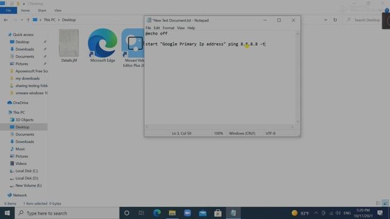Screen dimensions: 390x219
Task: Click the @echo off line in Notepad
Action: 157,33
